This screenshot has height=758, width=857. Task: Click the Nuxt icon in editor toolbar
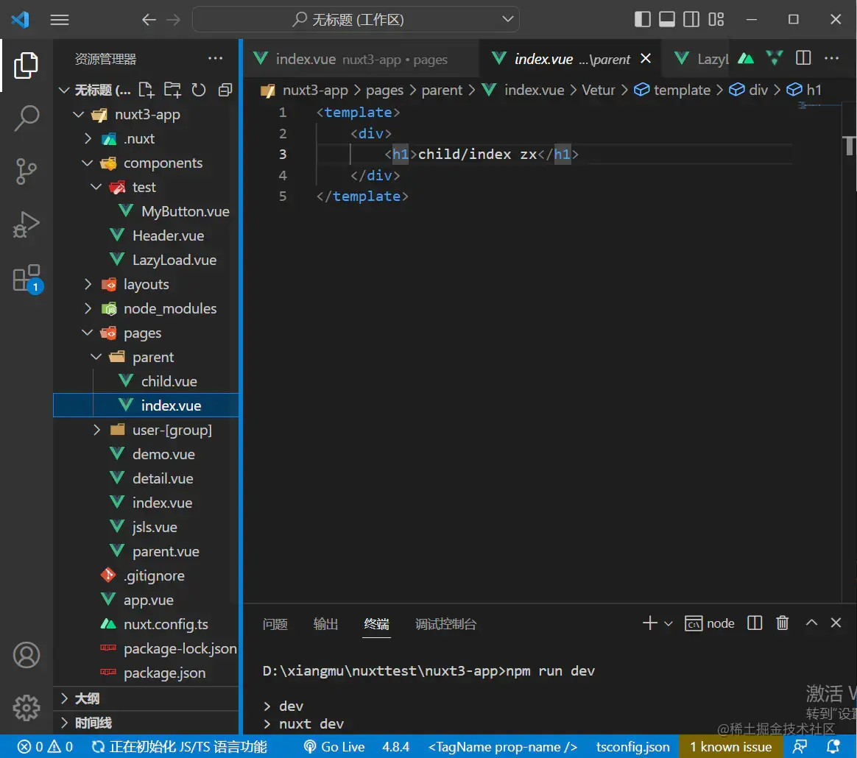[746, 58]
